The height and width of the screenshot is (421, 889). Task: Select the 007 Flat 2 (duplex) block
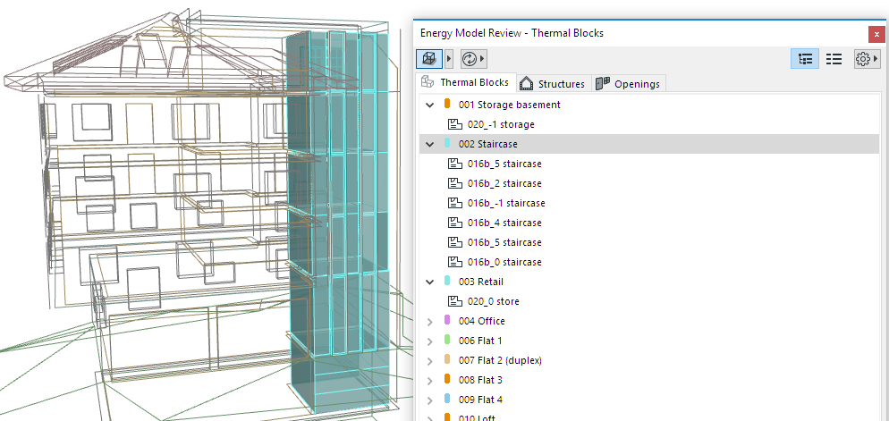coord(500,360)
